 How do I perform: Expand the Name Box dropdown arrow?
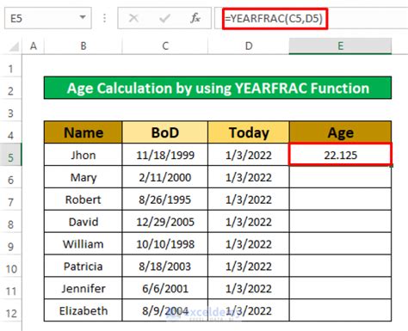(x=83, y=17)
